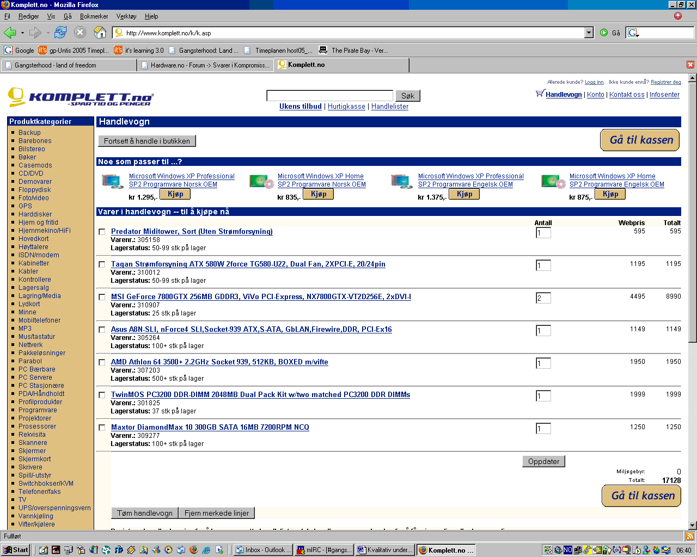Image resolution: width=697 pixels, height=557 pixels.
Task: Switch to the Gangsterhood - land of freedom tab
Action: click(x=69, y=65)
